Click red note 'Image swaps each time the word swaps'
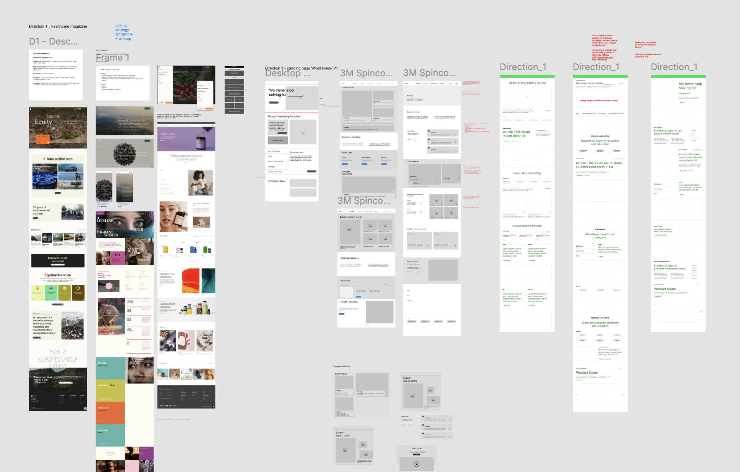The height and width of the screenshot is (472, 740). 599,100
